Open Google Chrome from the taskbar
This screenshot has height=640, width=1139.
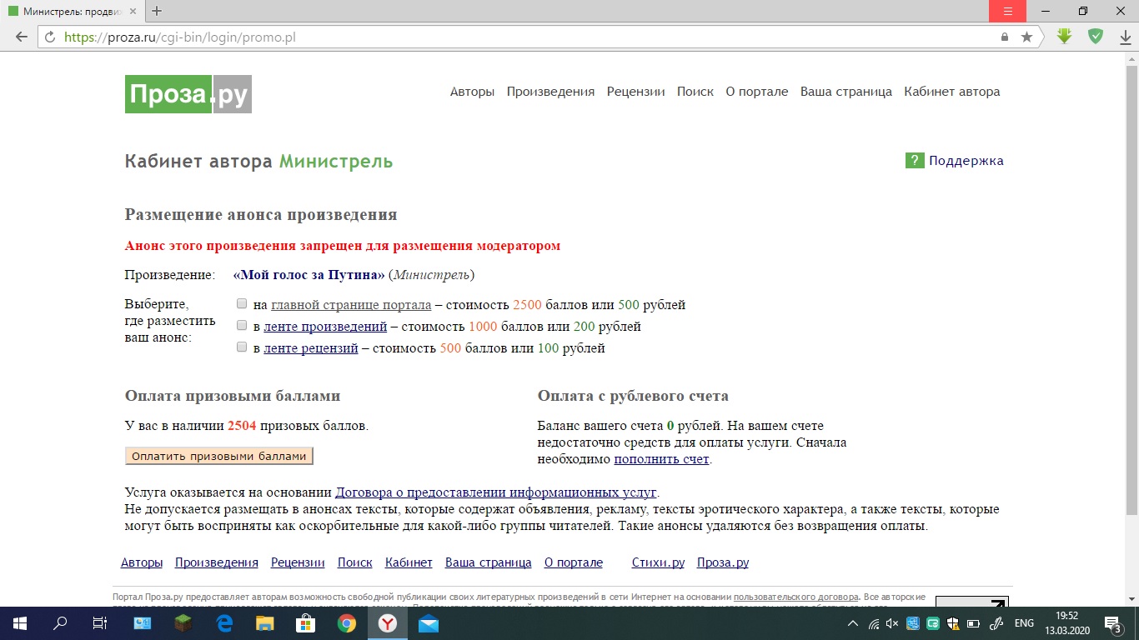347,623
